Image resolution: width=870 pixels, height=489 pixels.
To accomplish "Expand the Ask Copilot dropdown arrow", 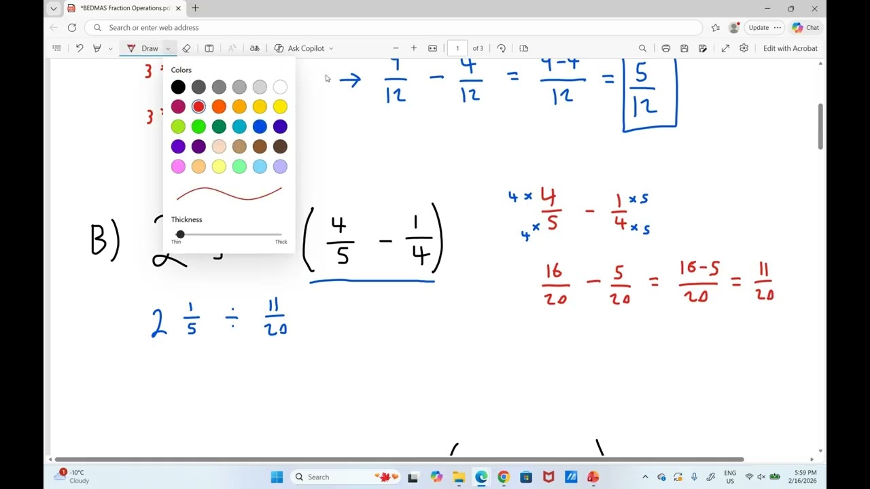I will tap(331, 48).
